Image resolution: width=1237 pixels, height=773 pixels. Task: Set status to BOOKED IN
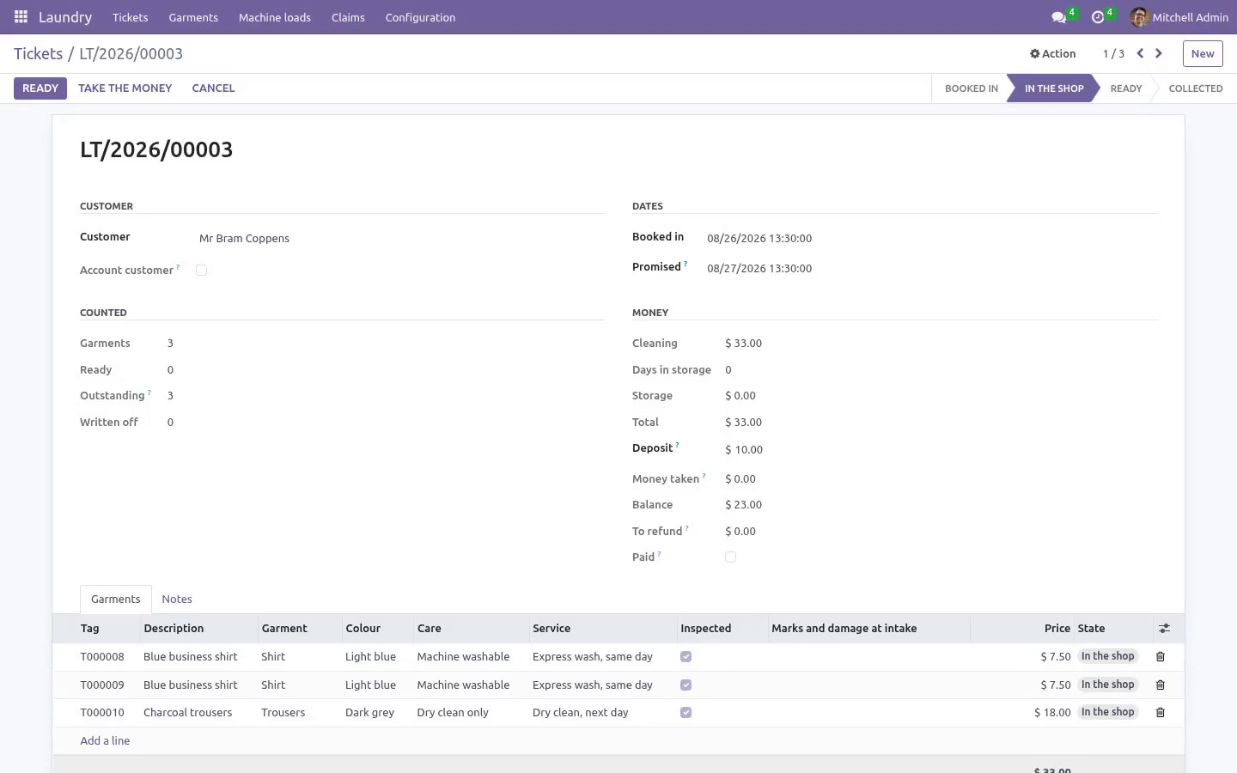(x=971, y=88)
